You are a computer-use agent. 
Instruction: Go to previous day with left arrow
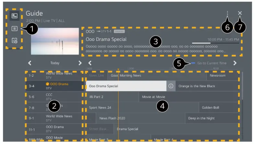click(x=30, y=63)
